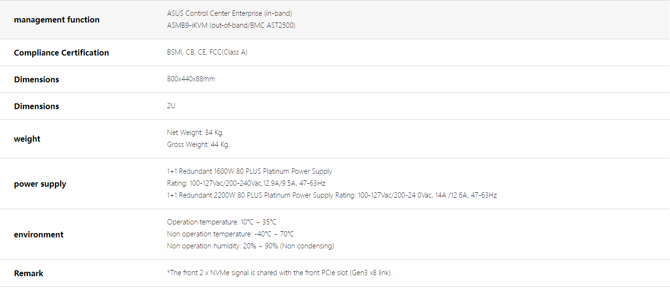Viewport: 670px width, 290px height.
Task: Click the Dimensions label beside 800x440x88mm
Action: point(36,79)
